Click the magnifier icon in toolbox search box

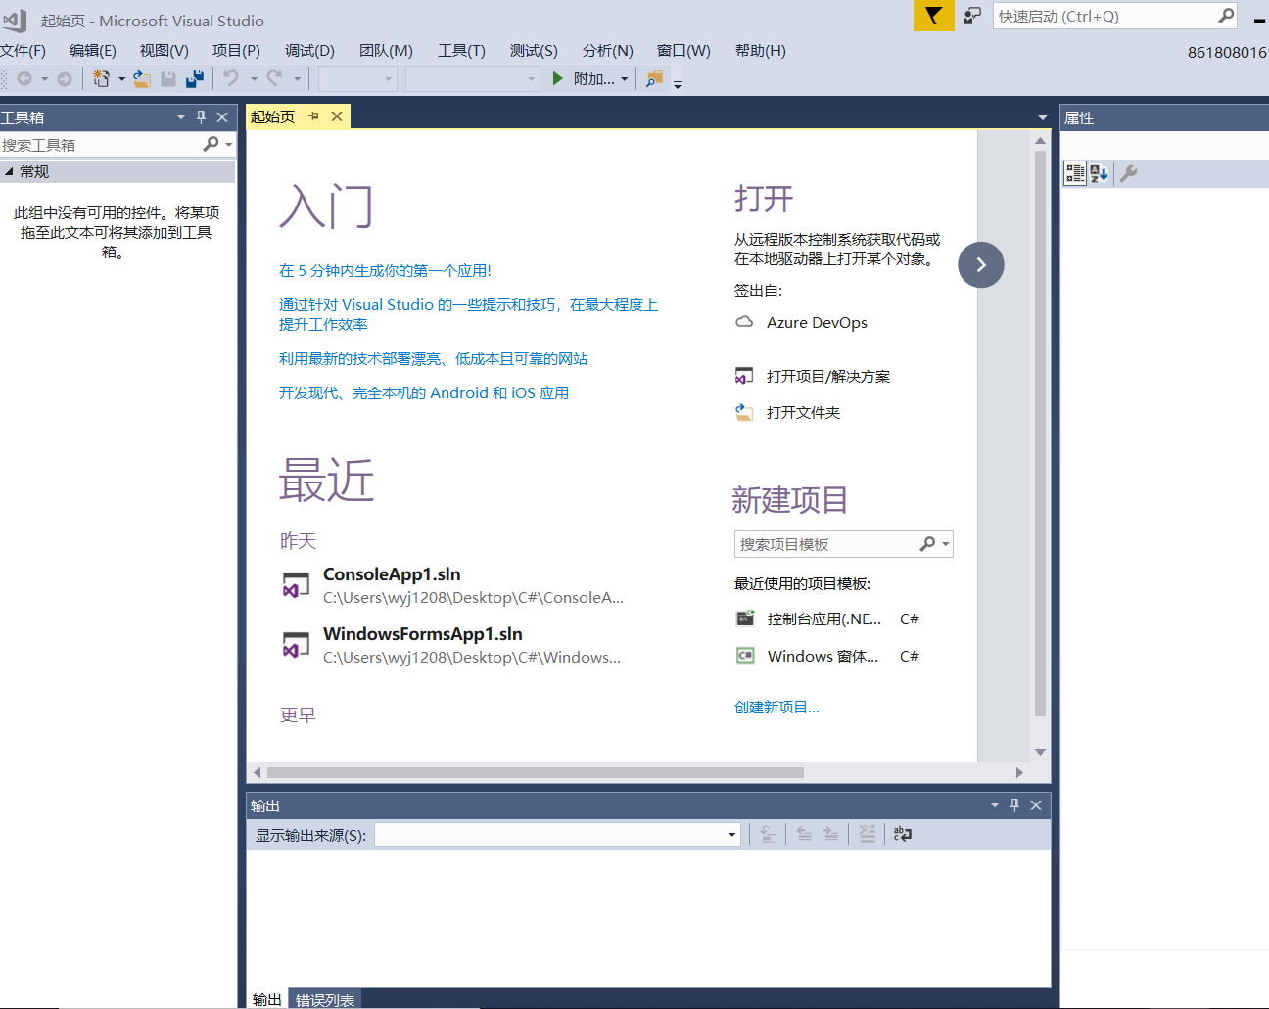(x=211, y=144)
